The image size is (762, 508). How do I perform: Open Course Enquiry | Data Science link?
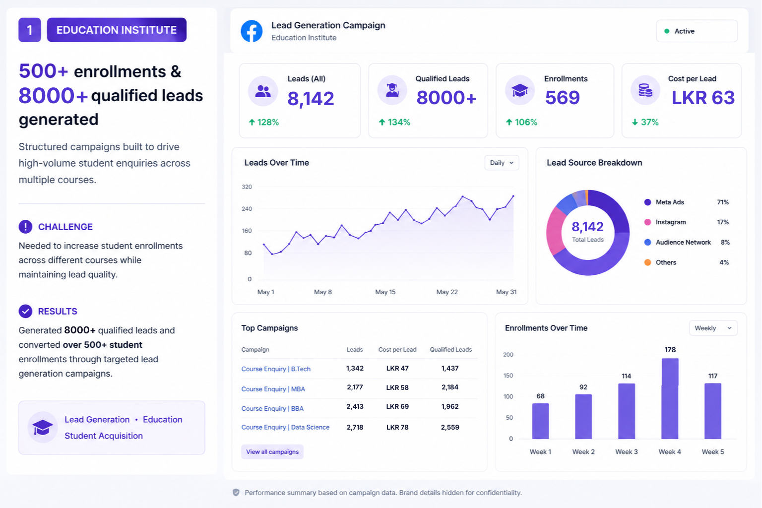pyautogui.click(x=285, y=427)
